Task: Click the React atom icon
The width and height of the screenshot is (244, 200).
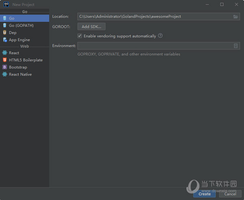Action: coord(4,53)
